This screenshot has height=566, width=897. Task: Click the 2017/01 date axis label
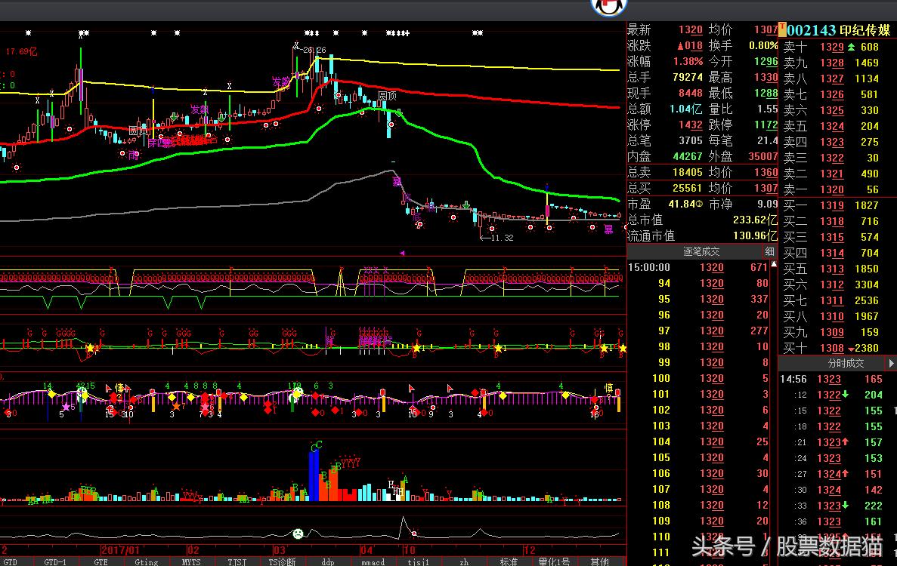pyautogui.click(x=120, y=550)
